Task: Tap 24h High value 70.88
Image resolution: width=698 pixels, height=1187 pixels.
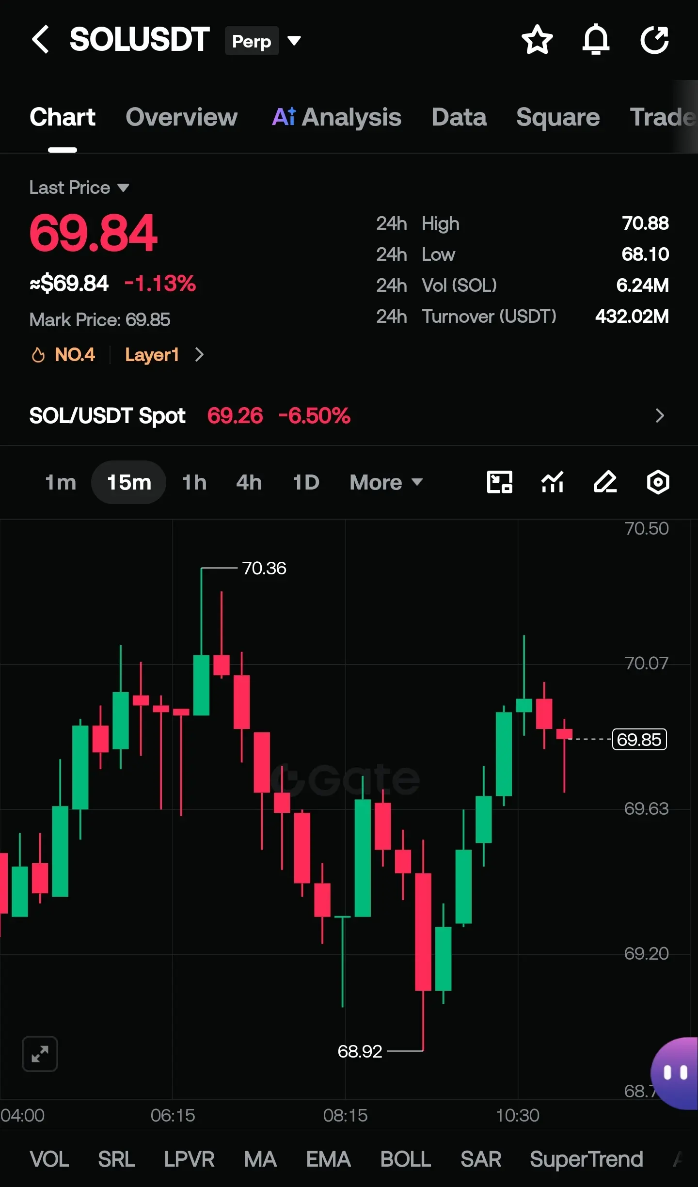Action: tap(645, 223)
